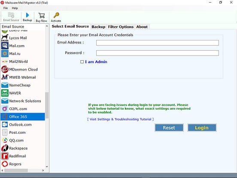Select Mail2World label in list

coord(18,61)
